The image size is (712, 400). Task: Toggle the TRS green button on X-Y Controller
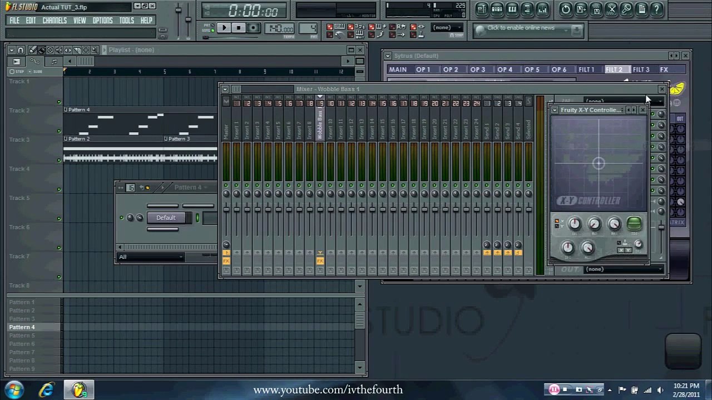pyautogui.click(x=634, y=224)
